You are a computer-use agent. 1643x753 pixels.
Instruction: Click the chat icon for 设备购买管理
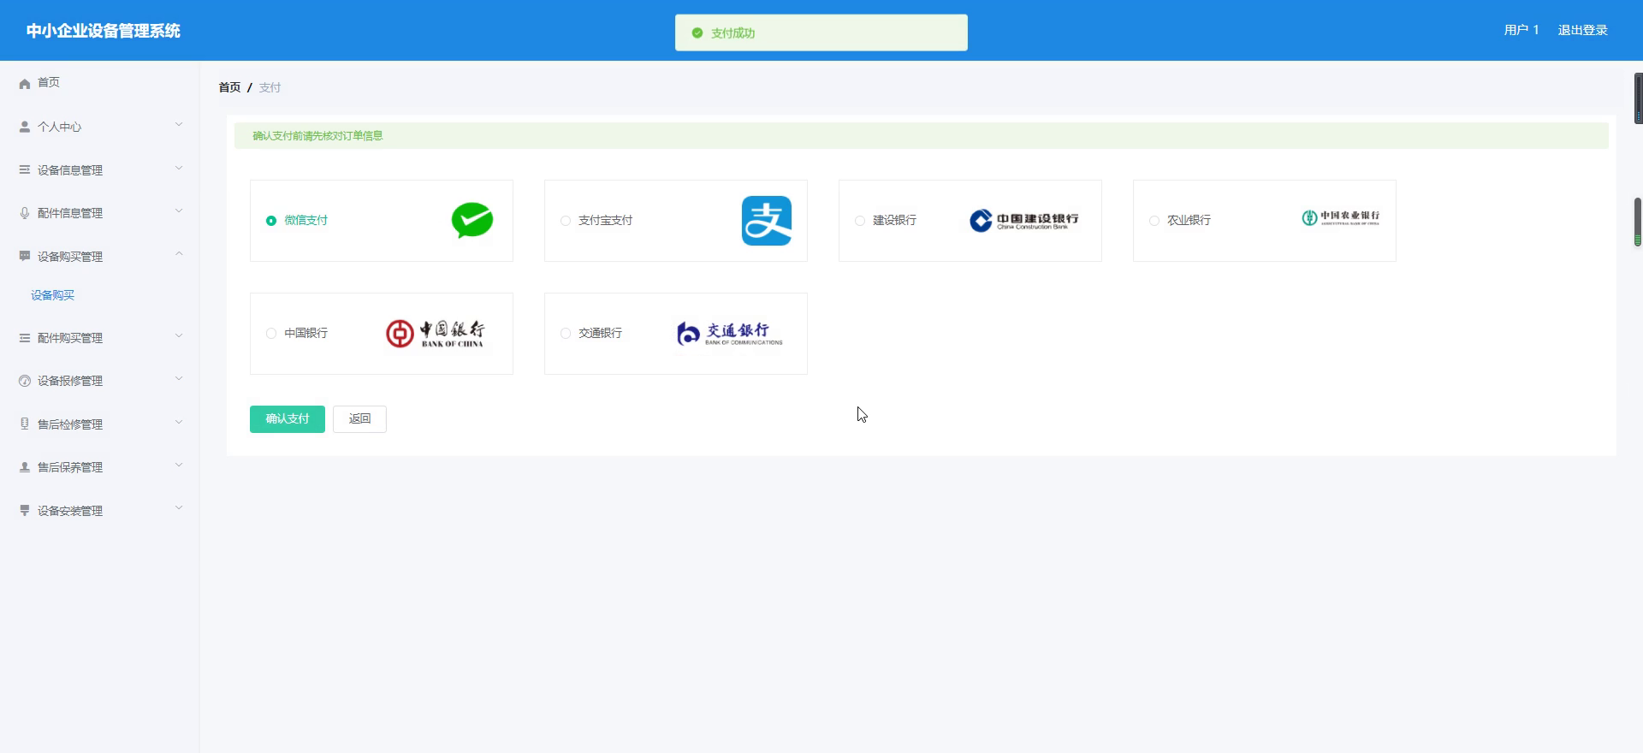pyautogui.click(x=25, y=256)
